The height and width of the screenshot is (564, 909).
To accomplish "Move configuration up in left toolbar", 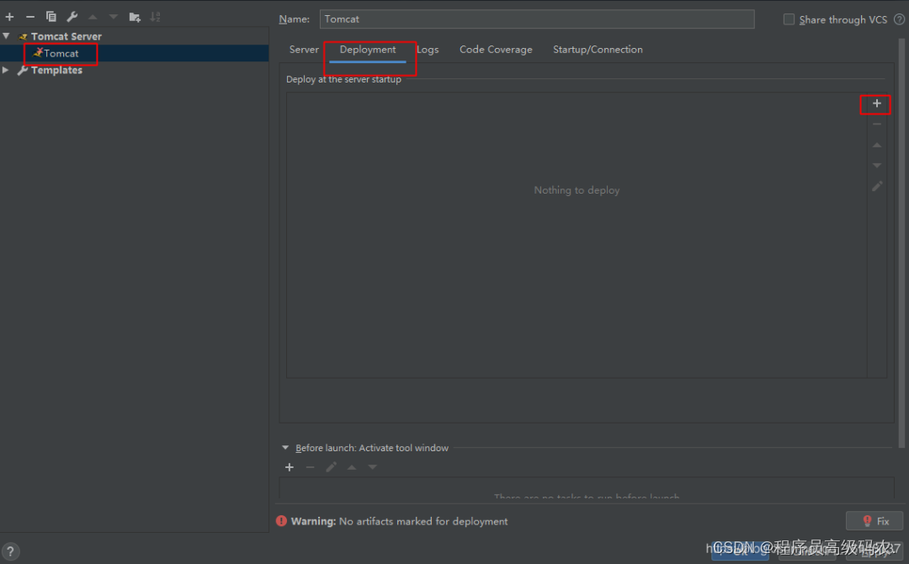I will coord(93,17).
